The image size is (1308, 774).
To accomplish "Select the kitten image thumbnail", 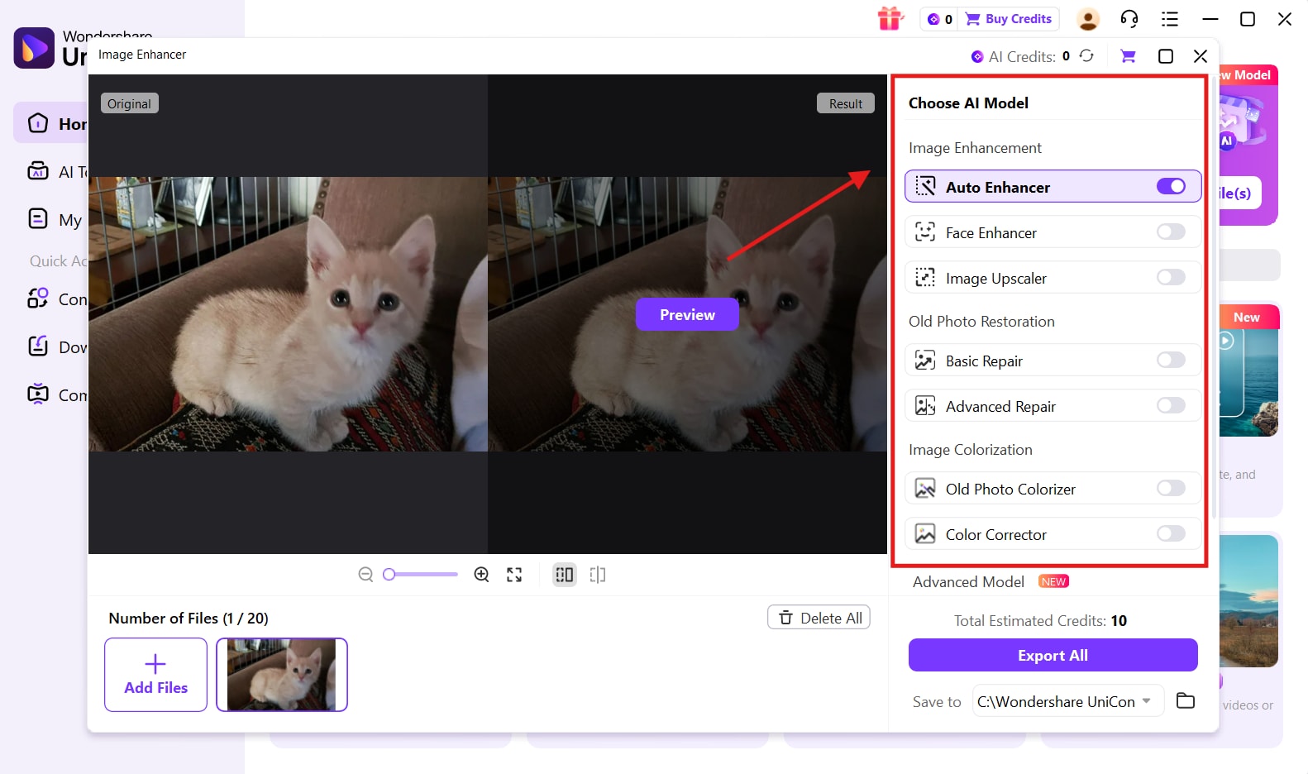I will coord(282,675).
